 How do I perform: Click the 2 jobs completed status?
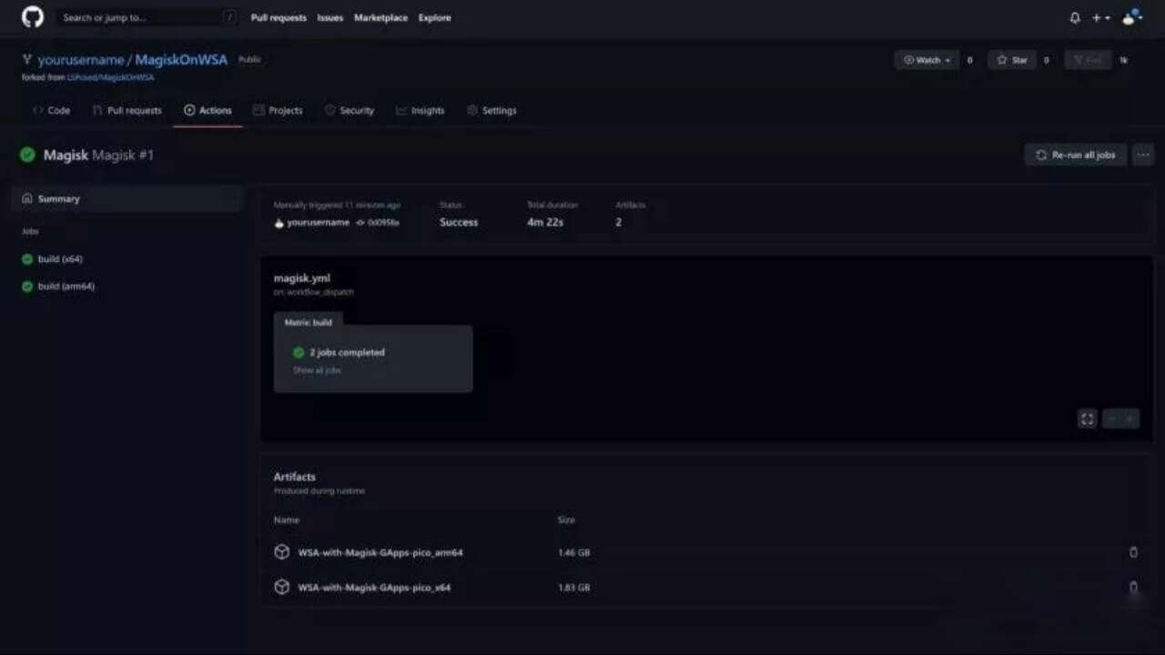point(347,352)
